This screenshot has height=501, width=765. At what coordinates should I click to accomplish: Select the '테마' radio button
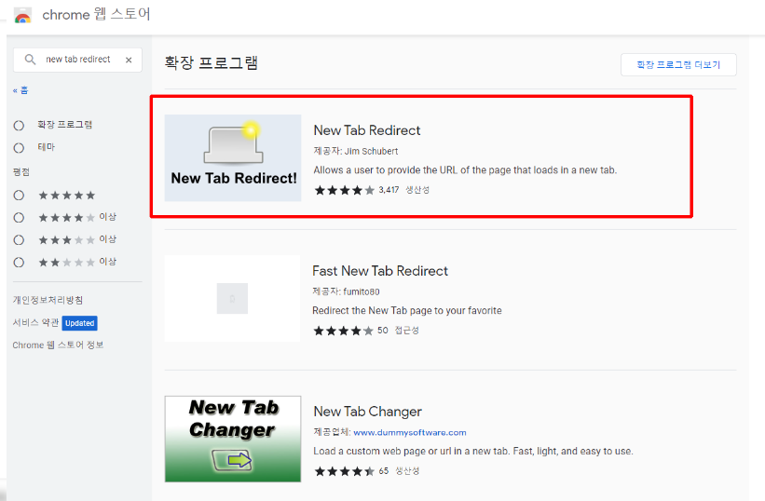[x=19, y=148]
